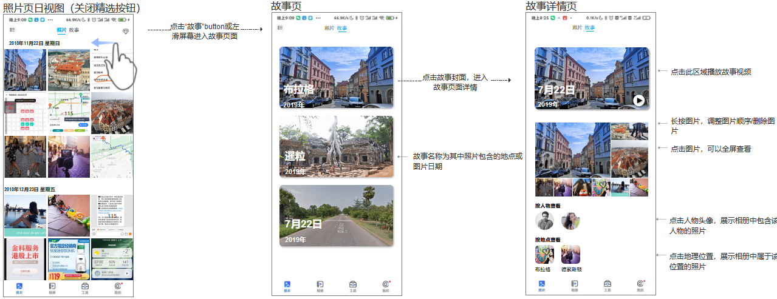Select the 故事 tab in the 故事页 screen
777x299 pixels.
tap(342, 28)
